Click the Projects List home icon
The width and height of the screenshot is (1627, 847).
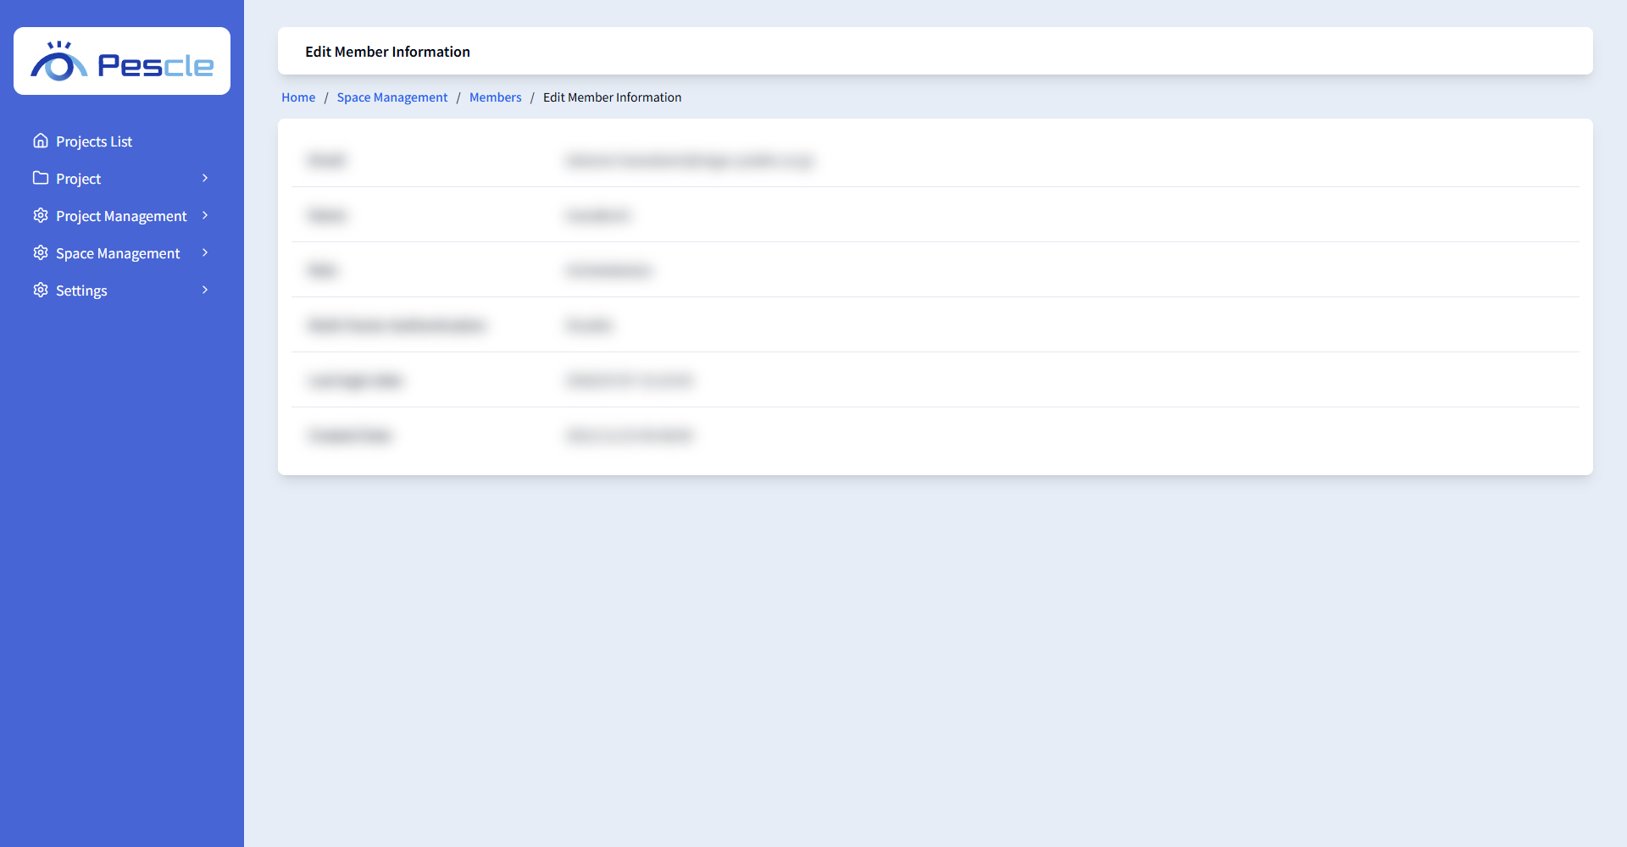coord(41,141)
